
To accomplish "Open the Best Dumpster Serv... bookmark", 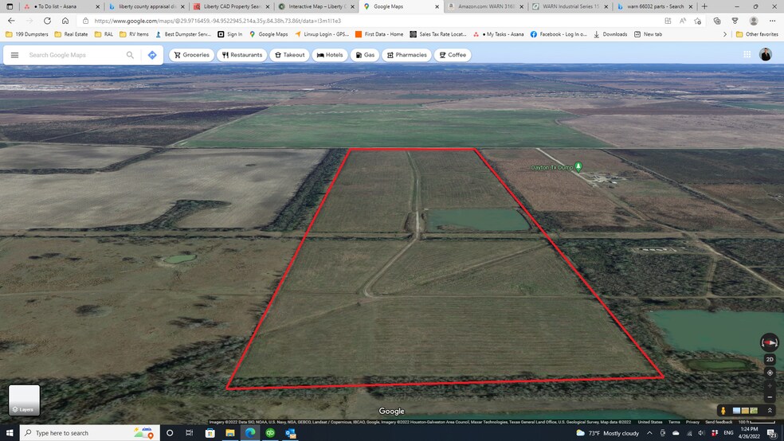I will [183, 34].
